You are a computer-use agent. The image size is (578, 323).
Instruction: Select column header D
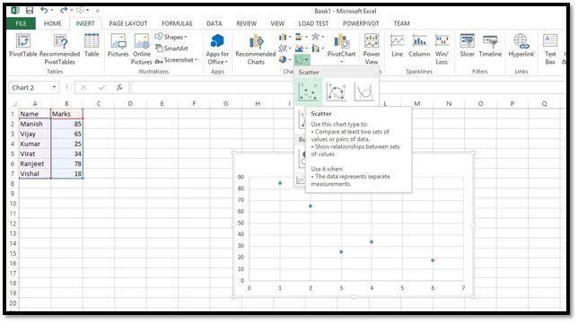tap(130, 104)
